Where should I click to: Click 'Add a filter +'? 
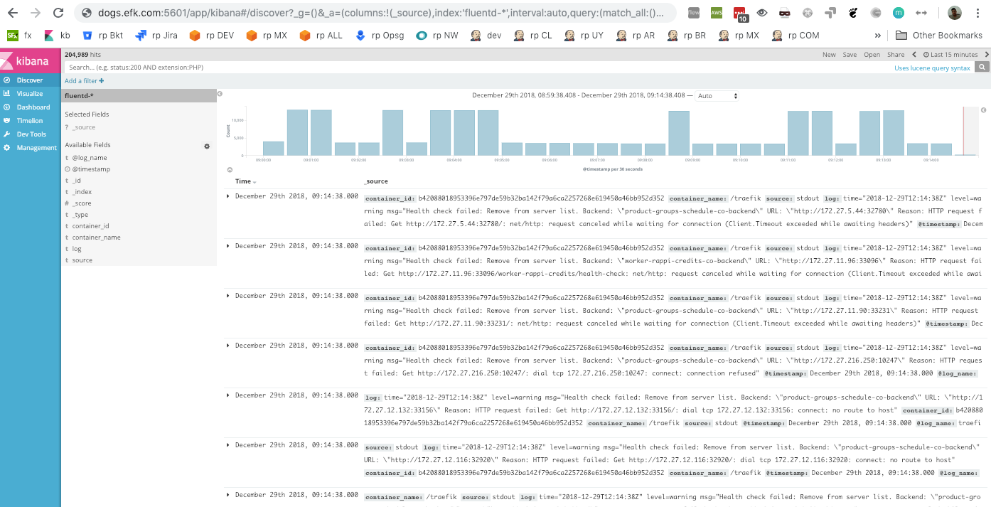point(84,81)
